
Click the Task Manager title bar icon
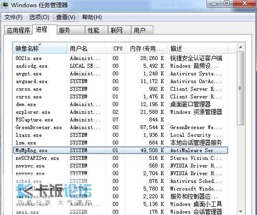pyautogui.click(x=5, y=5)
